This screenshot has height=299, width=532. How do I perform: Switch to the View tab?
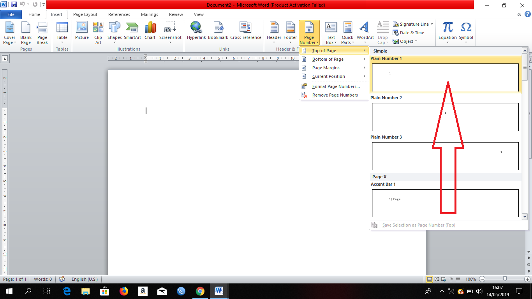pyautogui.click(x=199, y=14)
